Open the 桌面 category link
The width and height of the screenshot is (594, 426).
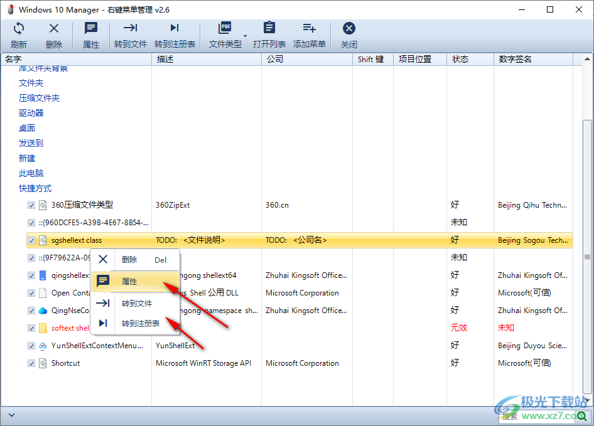click(27, 128)
